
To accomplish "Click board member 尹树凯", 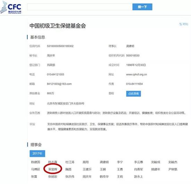I will 173,169.
